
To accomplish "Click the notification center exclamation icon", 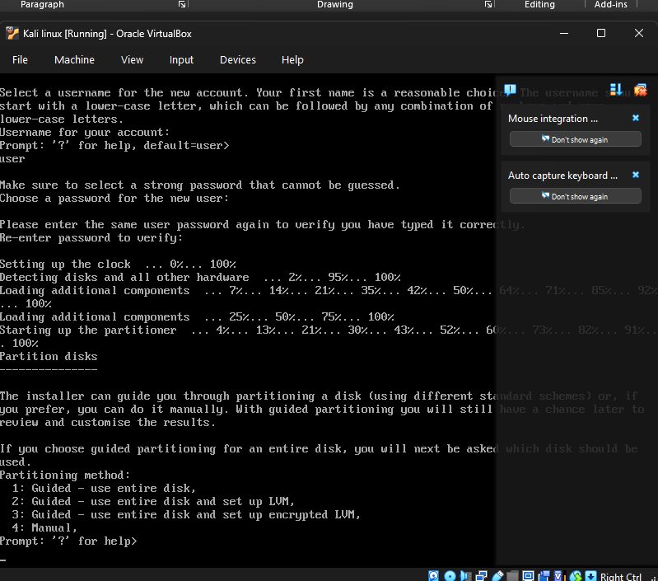I will point(510,89).
